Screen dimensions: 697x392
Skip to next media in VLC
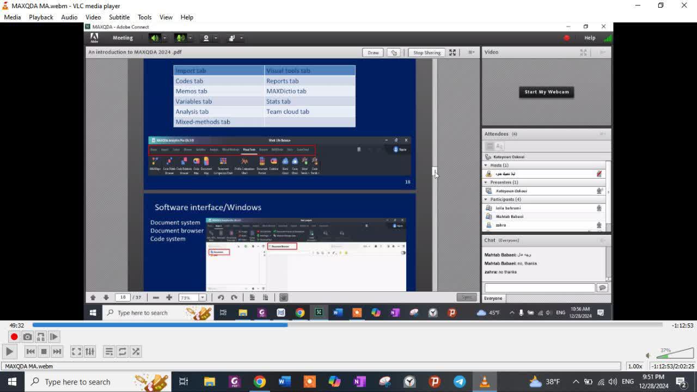(57, 352)
